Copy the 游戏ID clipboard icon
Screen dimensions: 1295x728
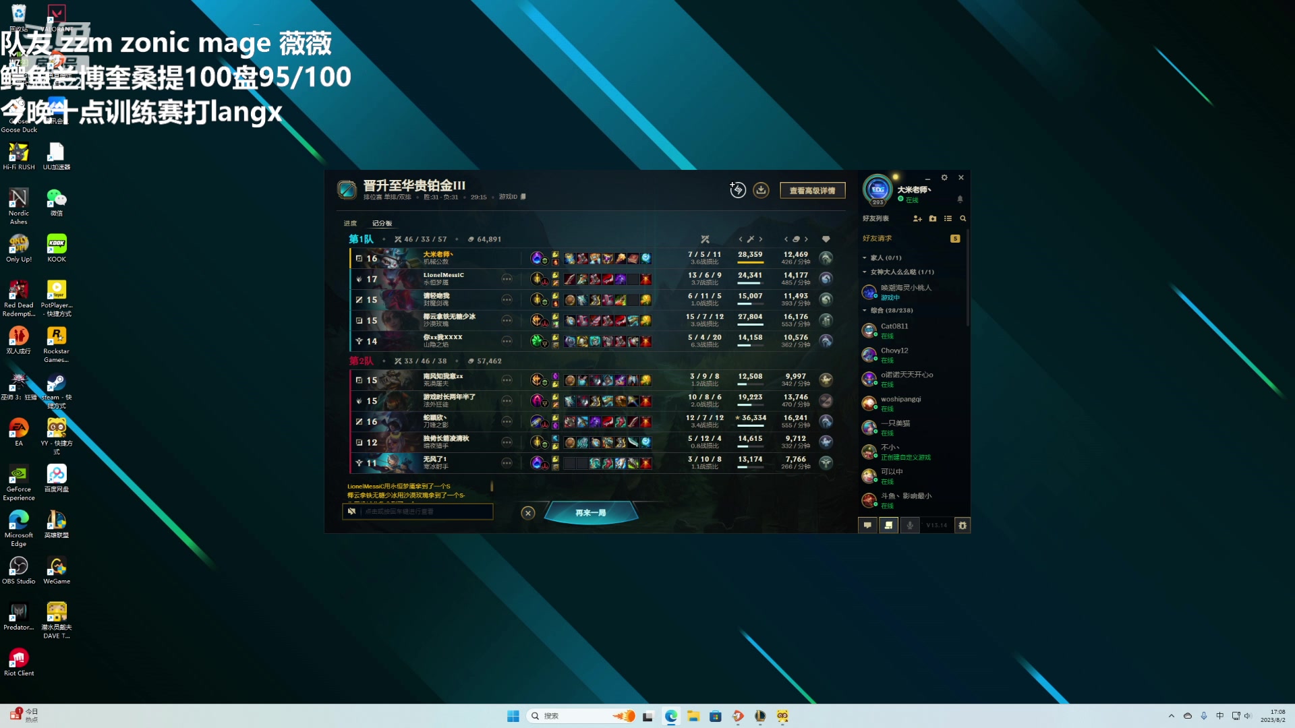point(523,197)
